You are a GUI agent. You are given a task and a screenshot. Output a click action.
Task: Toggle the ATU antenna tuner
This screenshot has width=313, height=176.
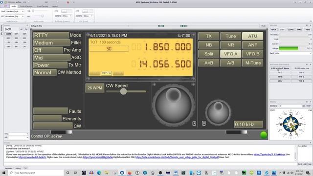point(252,36)
